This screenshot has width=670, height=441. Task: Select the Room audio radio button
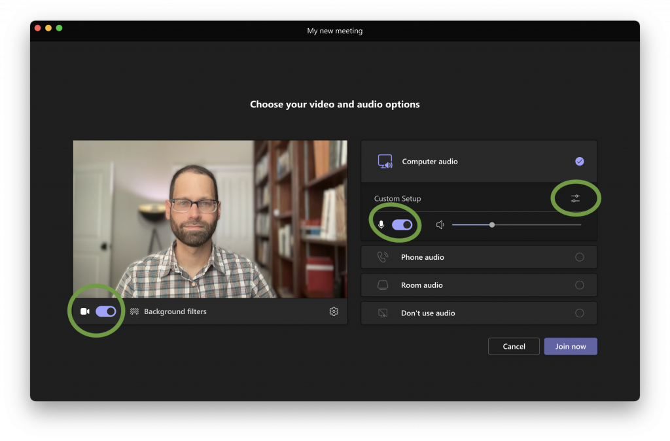580,285
